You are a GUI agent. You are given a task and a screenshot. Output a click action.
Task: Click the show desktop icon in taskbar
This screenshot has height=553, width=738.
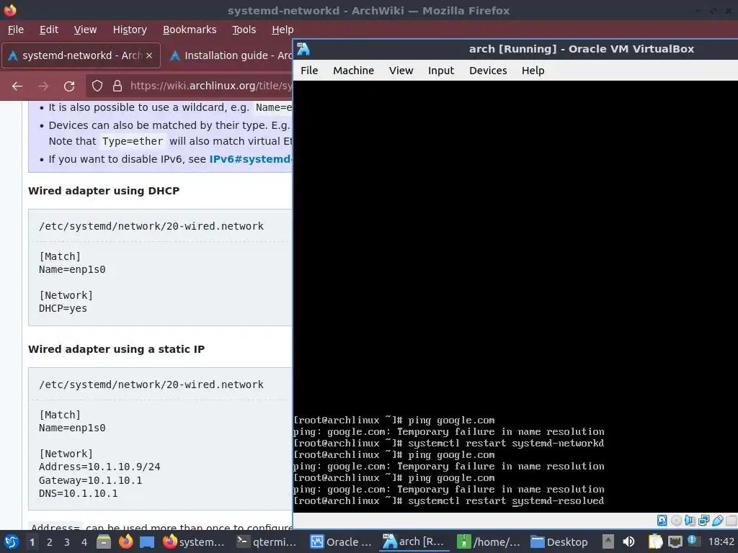point(147,541)
